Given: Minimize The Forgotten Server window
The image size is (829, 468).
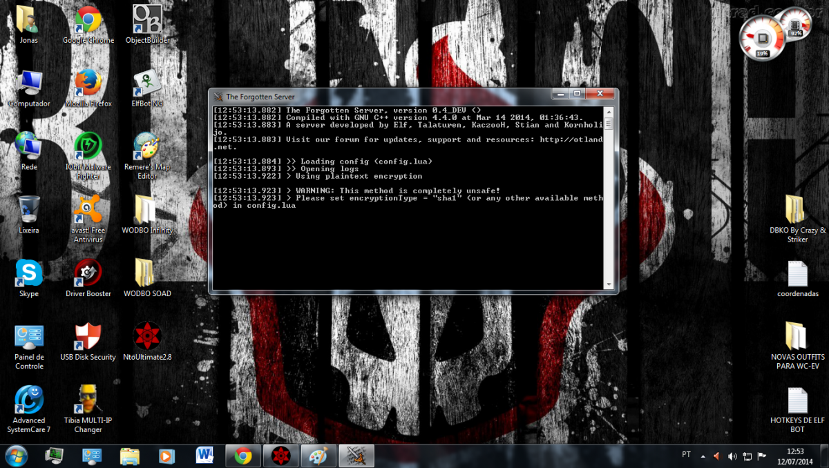Looking at the screenshot, I should point(559,94).
